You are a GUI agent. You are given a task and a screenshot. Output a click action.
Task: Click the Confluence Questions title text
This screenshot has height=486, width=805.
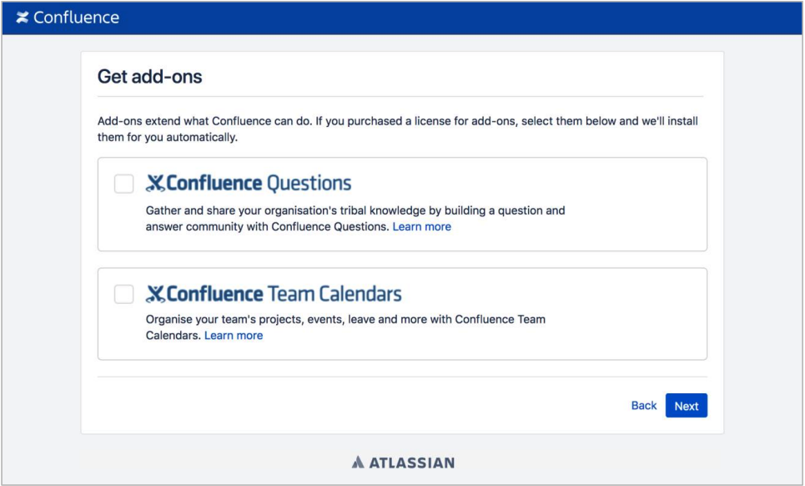[x=259, y=184]
